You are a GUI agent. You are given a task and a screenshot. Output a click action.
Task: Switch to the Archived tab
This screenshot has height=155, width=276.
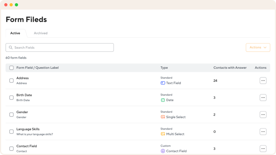click(41, 33)
